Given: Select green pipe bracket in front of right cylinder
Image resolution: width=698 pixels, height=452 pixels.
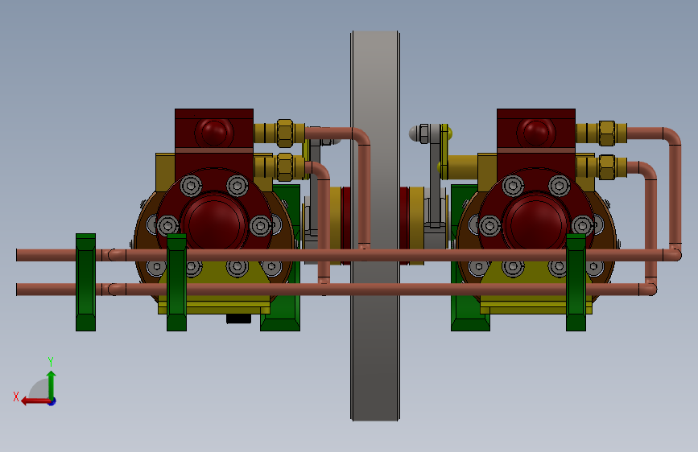Looking at the screenshot, I should (x=576, y=282).
